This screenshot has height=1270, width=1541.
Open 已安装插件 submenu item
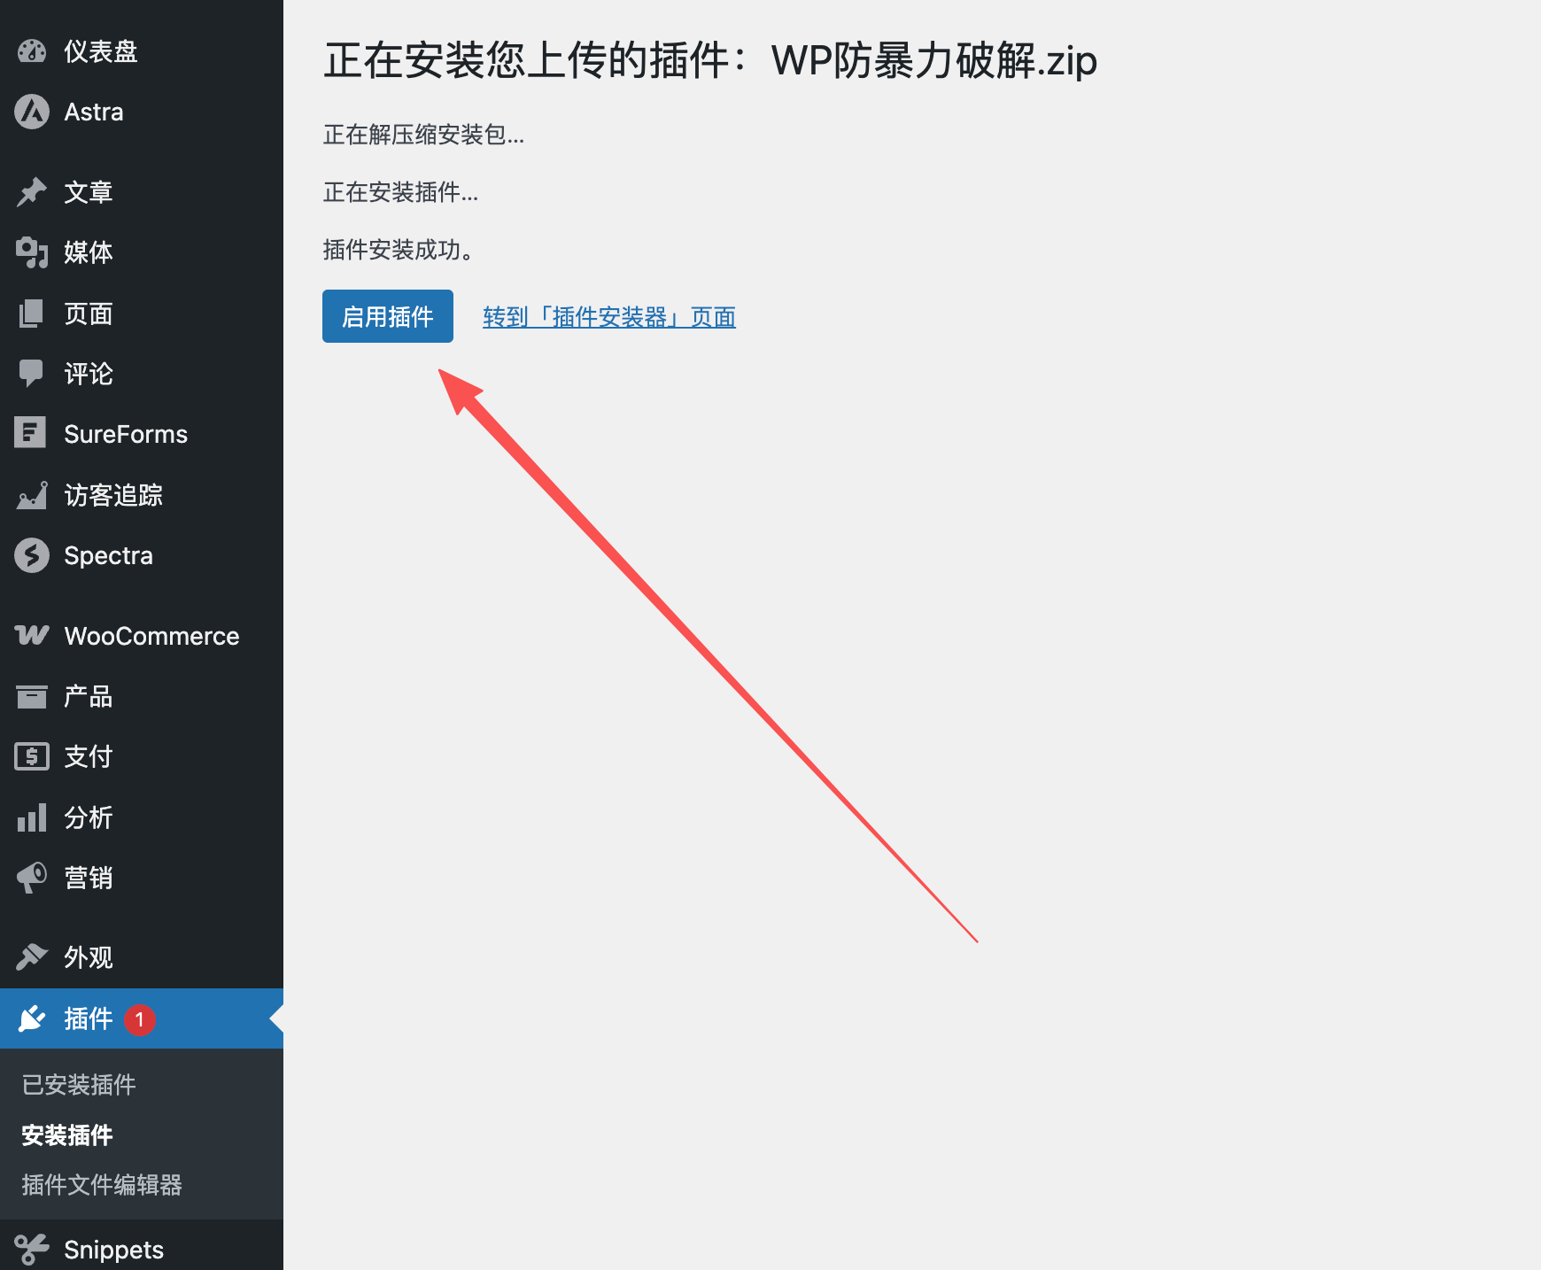pos(79,1085)
